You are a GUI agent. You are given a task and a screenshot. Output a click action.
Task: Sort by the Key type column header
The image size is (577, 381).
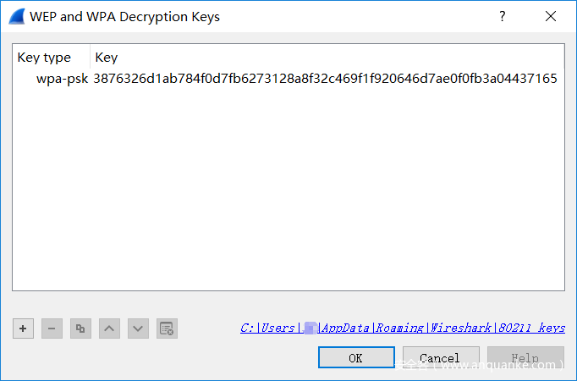point(44,58)
